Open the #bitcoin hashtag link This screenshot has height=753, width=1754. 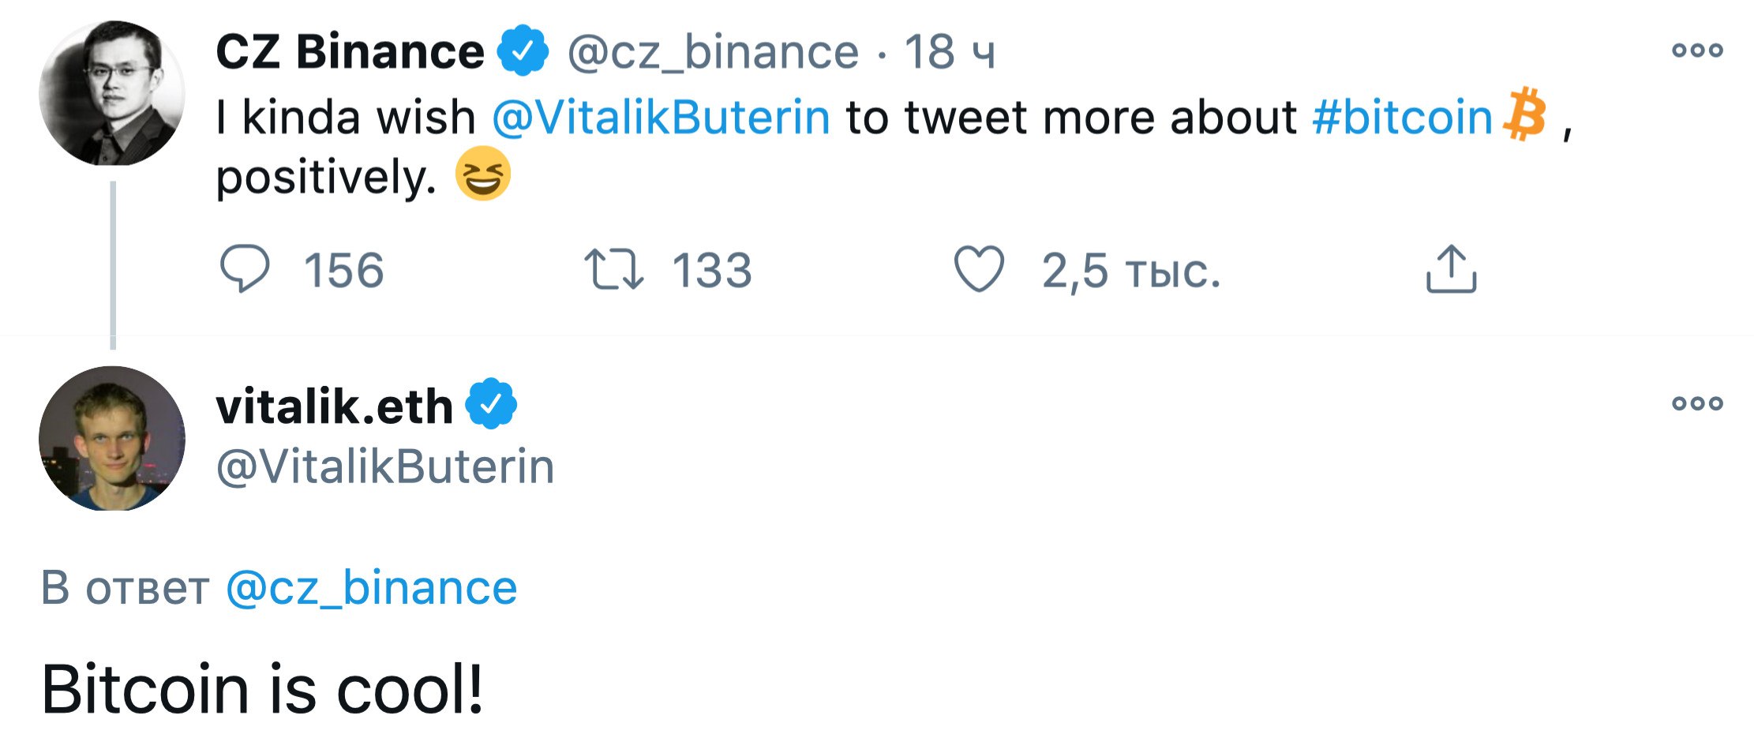point(1402,118)
